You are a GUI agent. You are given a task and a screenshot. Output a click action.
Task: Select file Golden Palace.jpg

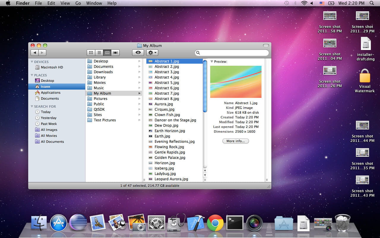(x=175, y=158)
